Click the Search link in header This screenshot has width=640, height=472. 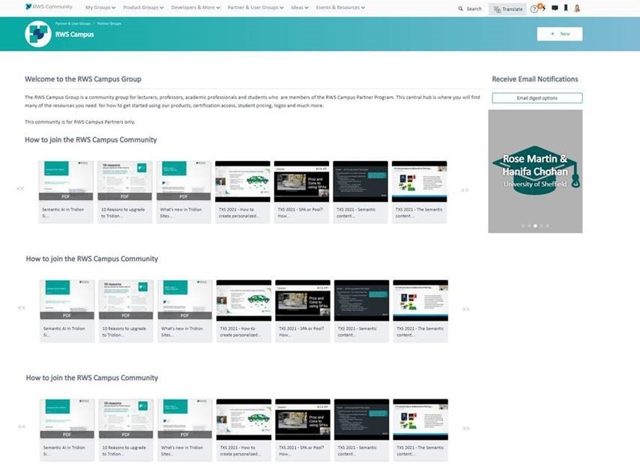[x=474, y=8]
